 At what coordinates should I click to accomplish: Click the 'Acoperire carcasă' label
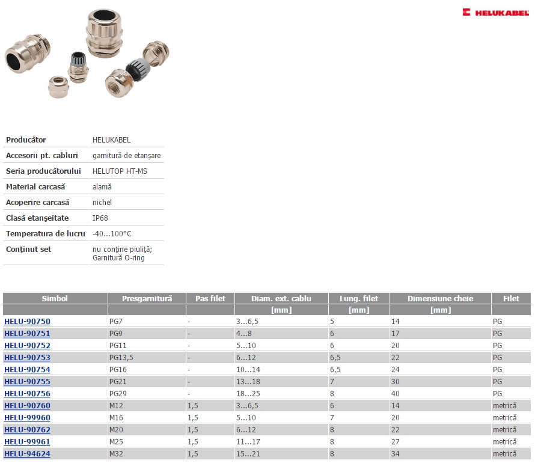tap(37, 203)
